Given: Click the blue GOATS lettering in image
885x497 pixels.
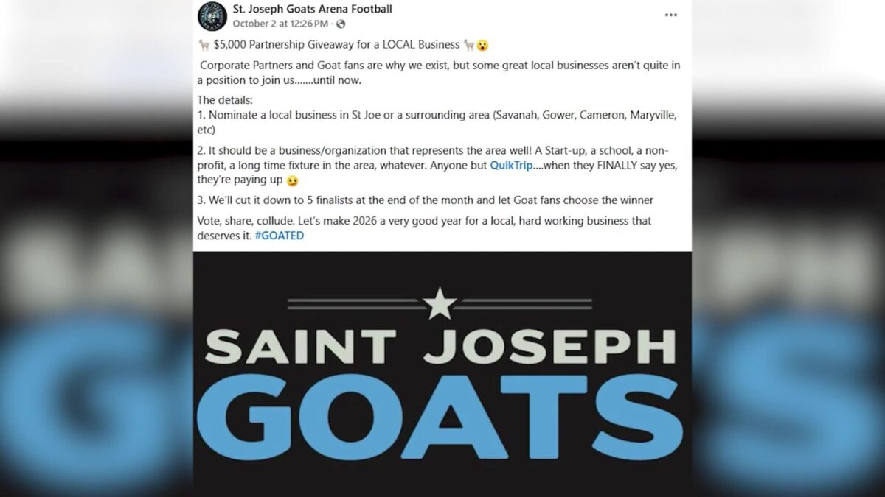Looking at the screenshot, I should point(440,420).
